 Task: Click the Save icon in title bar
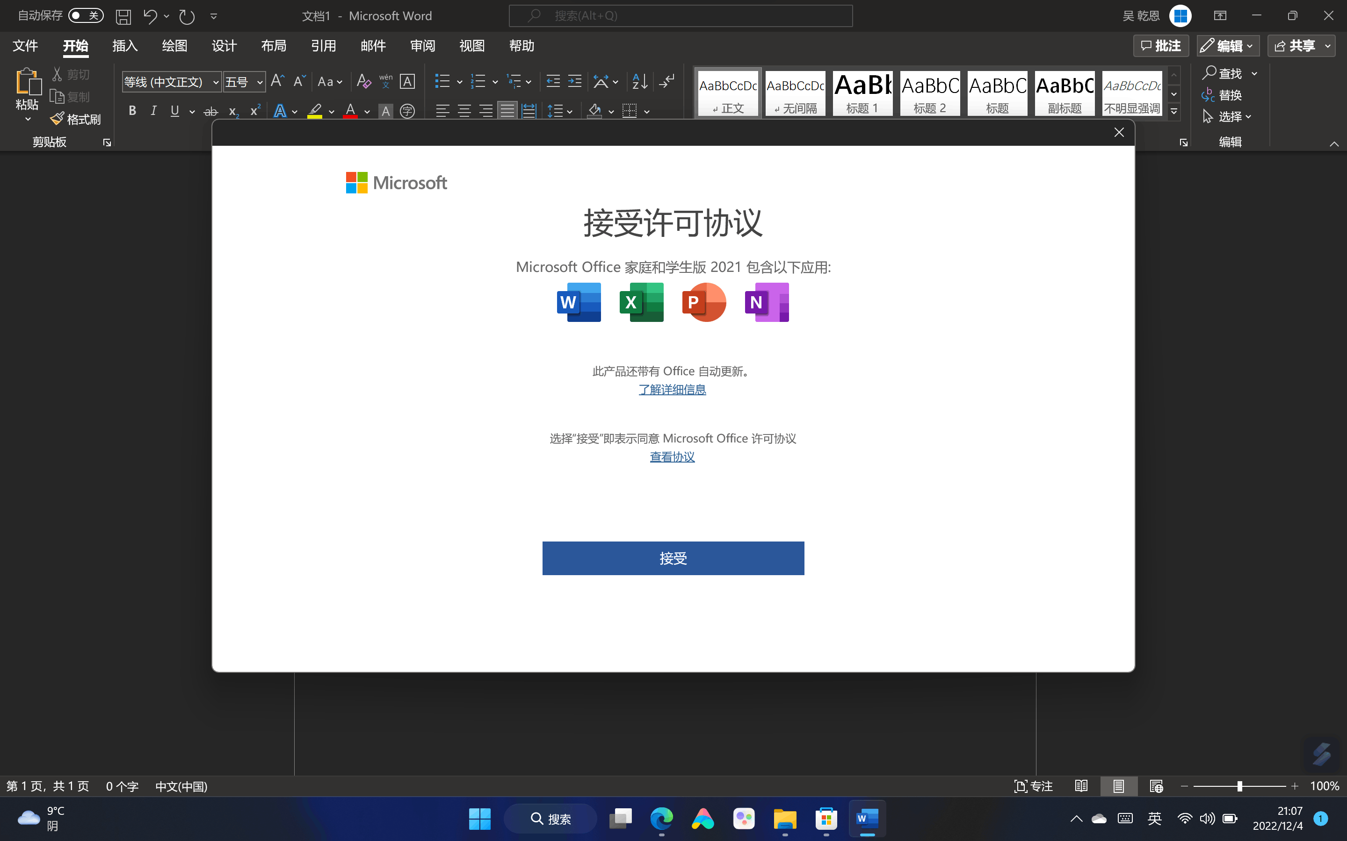(123, 16)
